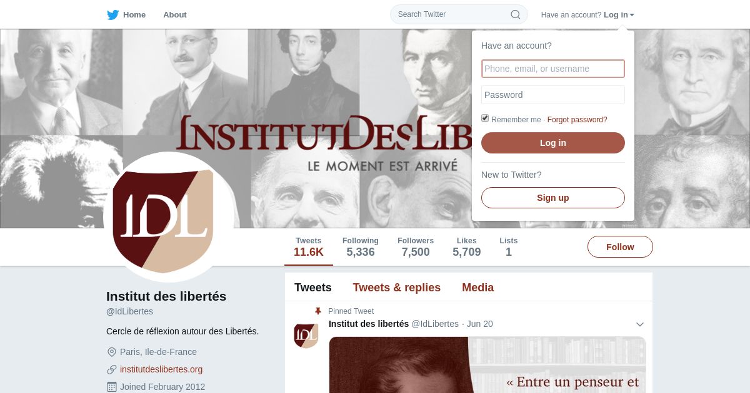
Task: Open the About menu item
Action: pos(175,15)
